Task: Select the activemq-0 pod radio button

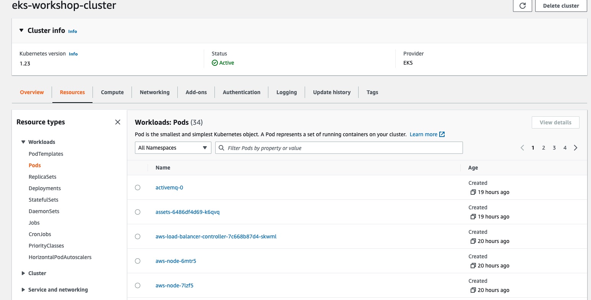Action: click(138, 187)
